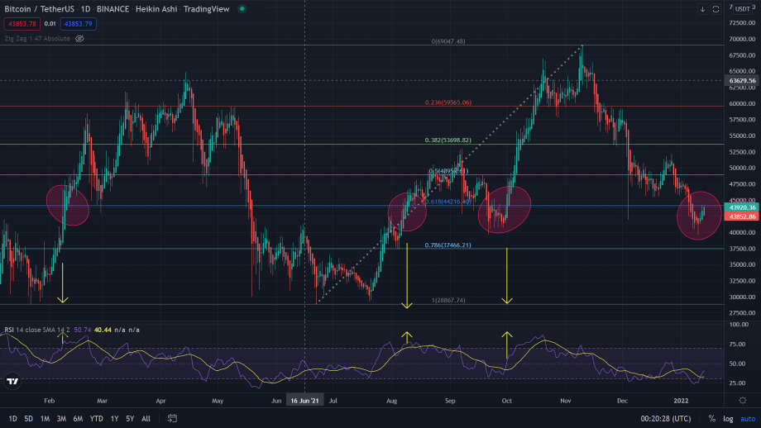Image resolution: width=761 pixels, height=428 pixels.
Task: Click the TradingView logo on the chart
Action: [12, 381]
